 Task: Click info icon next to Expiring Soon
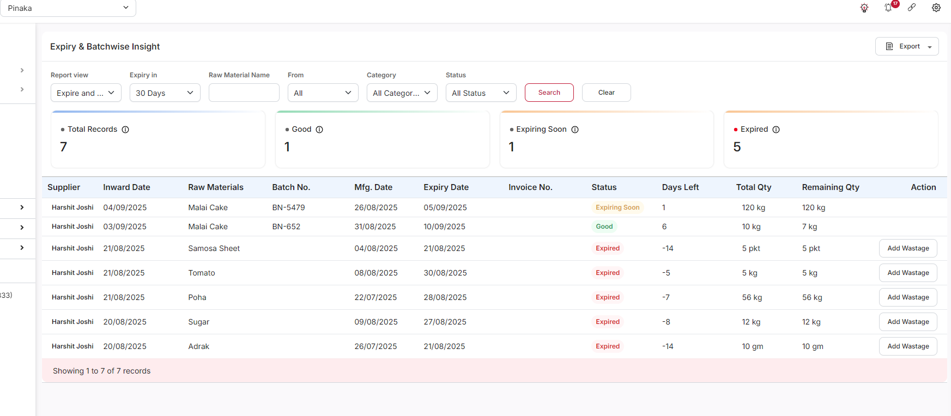pyautogui.click(x=575, y=130)
